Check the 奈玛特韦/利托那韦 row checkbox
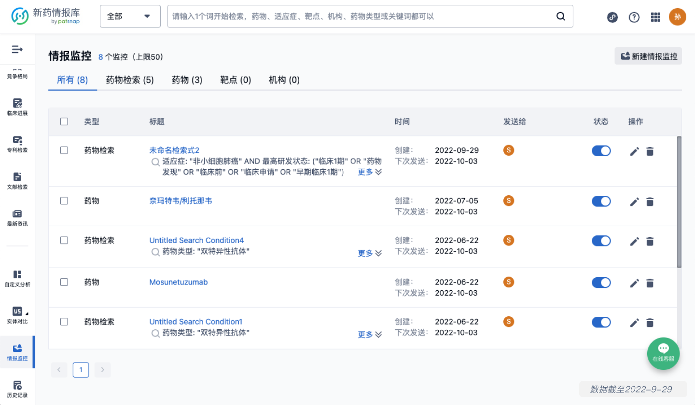This screenshot has width=695, height=405. tap(64, 201)
